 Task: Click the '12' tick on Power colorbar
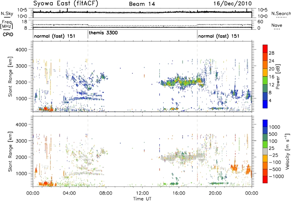[x=271, y=85]
